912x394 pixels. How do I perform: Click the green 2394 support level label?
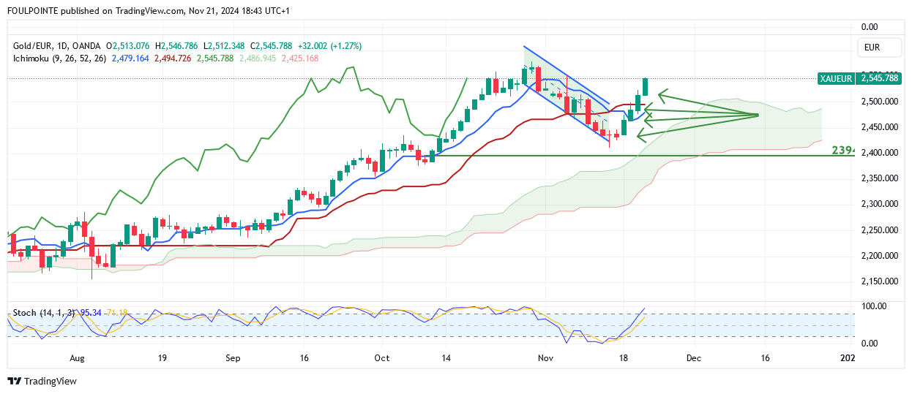coord(843,150)
